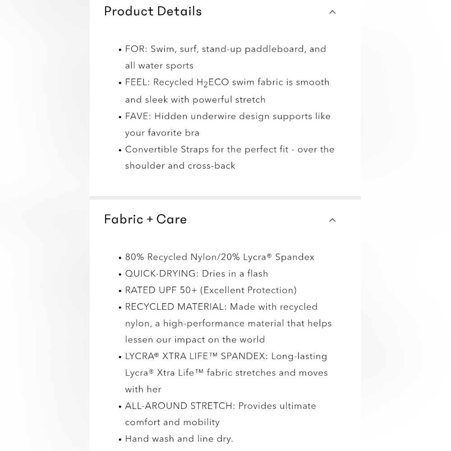
Task: Collapse Fabric + Care using its chevron arrow
Action: tap(332, 220)
